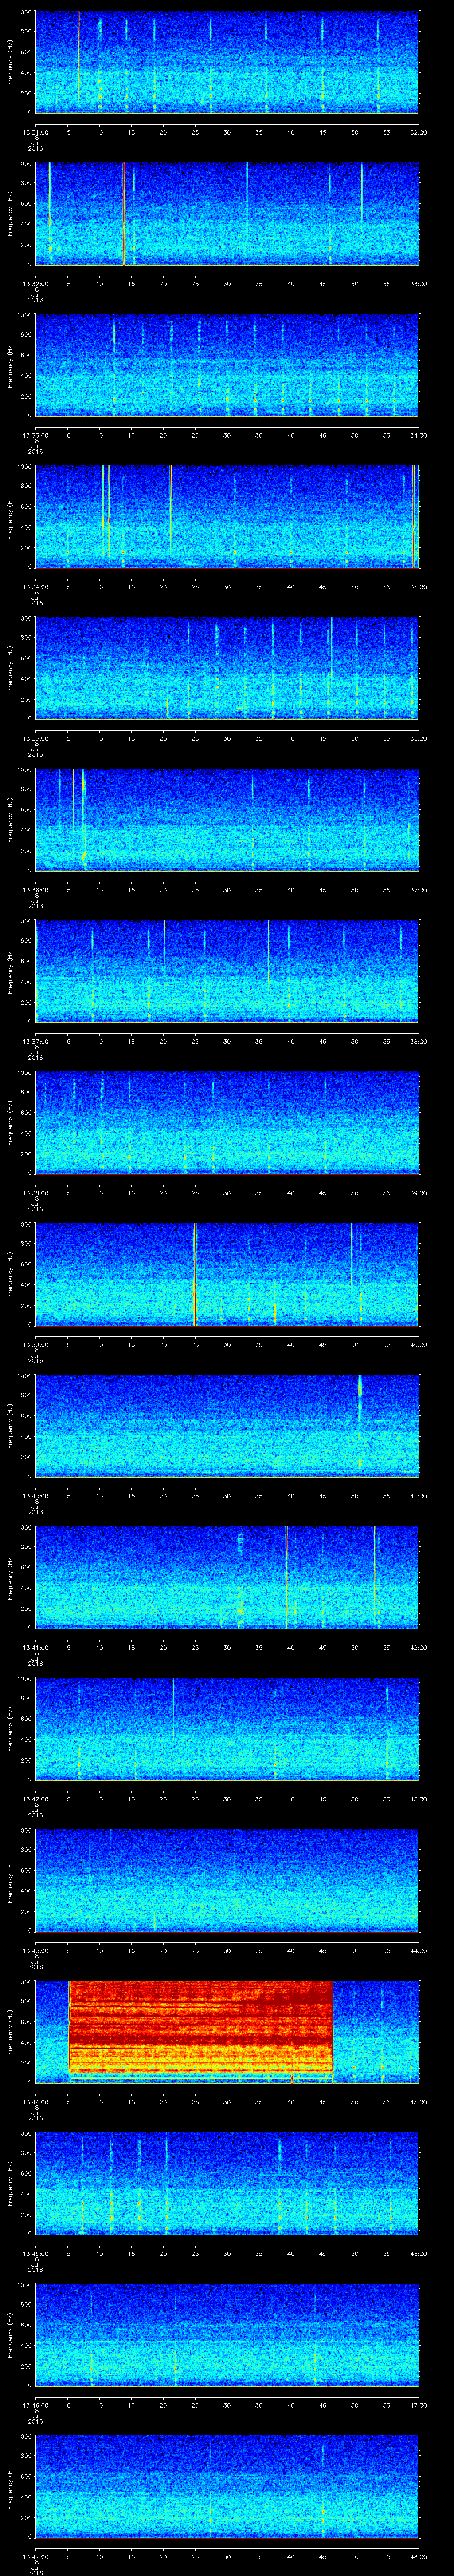Click the 39:00 end time label

click(x=418, y=1193)
